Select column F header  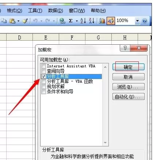click(72, 37)
